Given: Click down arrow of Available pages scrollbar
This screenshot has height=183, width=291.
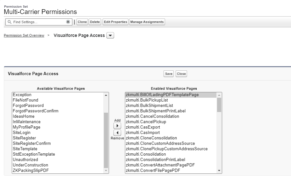Looking at the screenshot, I should point(106,171).
